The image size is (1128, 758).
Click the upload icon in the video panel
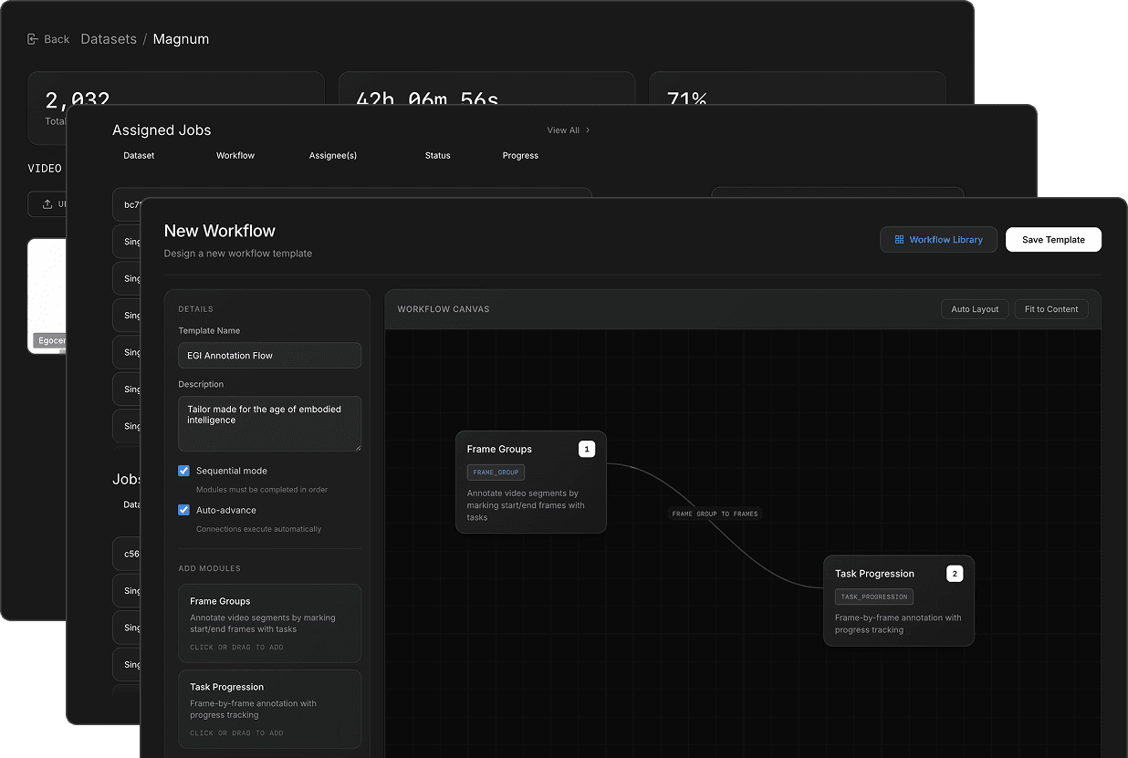[47, 204]
